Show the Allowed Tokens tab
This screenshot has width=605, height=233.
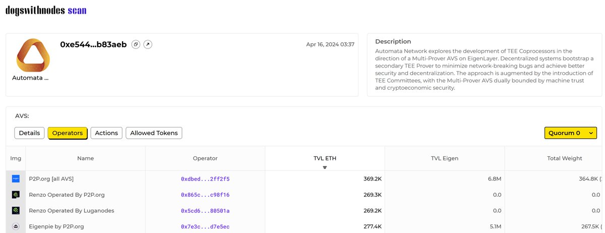point(154,133)
